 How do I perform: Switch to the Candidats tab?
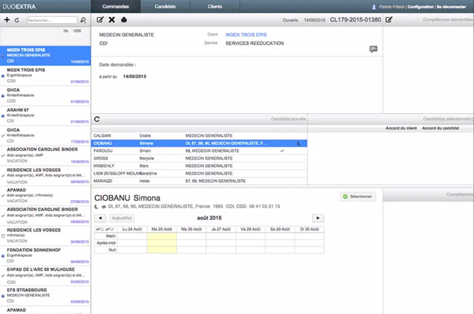pyautogui.click(x=165, y=6)
